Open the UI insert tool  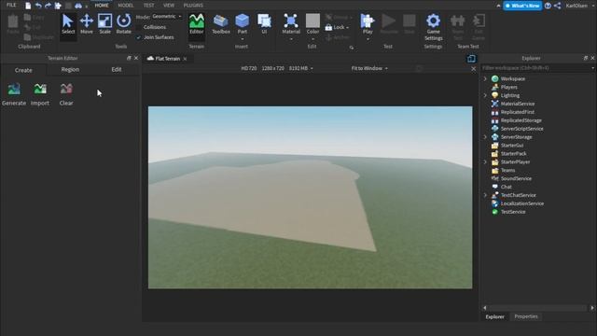pos(264,24)
